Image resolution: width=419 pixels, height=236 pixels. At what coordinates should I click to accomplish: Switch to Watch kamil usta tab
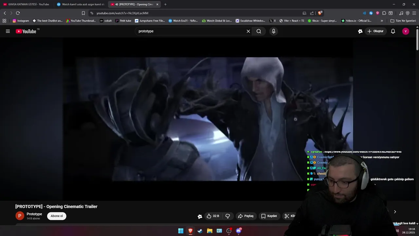coord(81,4)
